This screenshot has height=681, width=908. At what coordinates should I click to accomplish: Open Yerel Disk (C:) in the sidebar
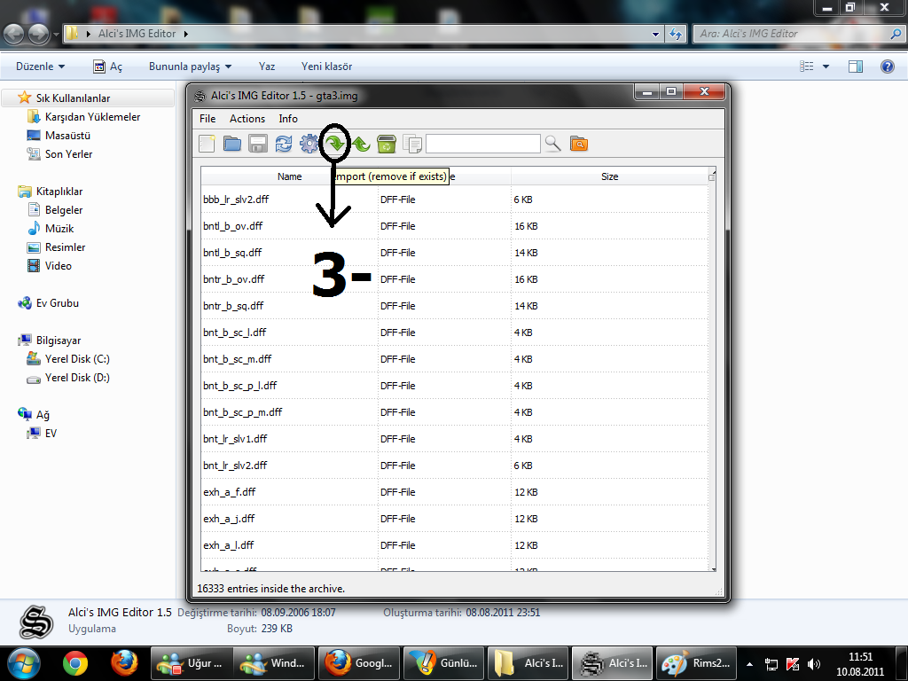[77, 359]
